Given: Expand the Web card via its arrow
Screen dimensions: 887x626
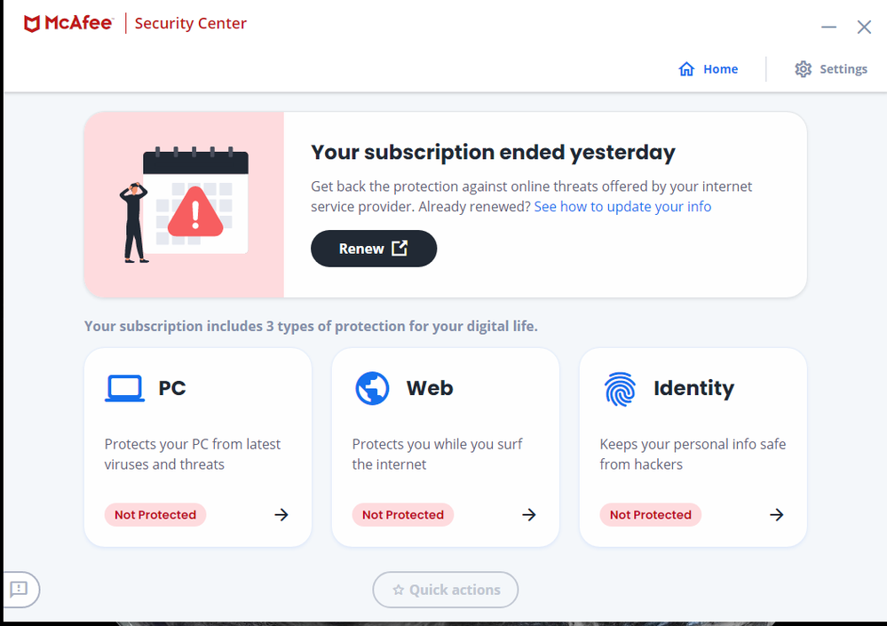Looking at the screenshot, I should [529, 514].
